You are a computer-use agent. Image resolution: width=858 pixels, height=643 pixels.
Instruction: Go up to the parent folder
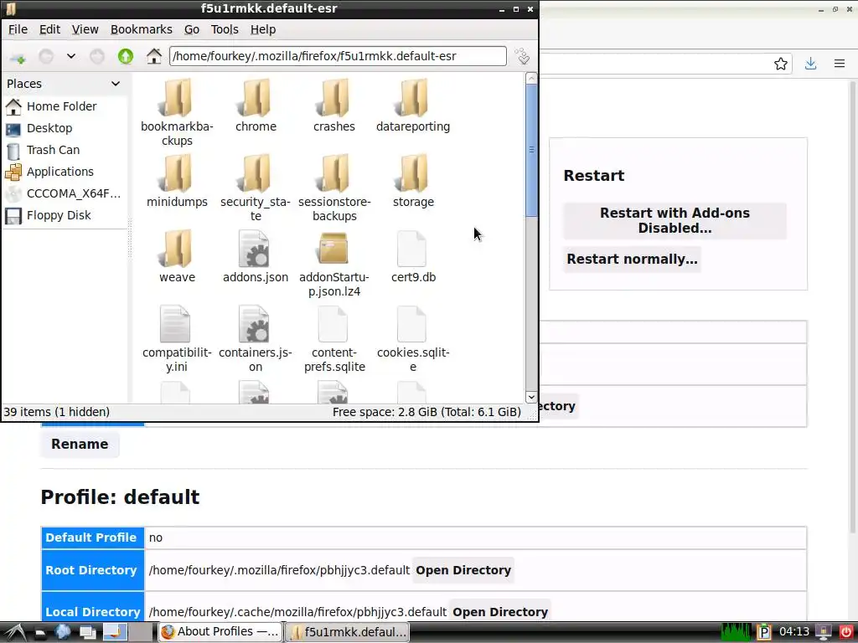(126, 56)
